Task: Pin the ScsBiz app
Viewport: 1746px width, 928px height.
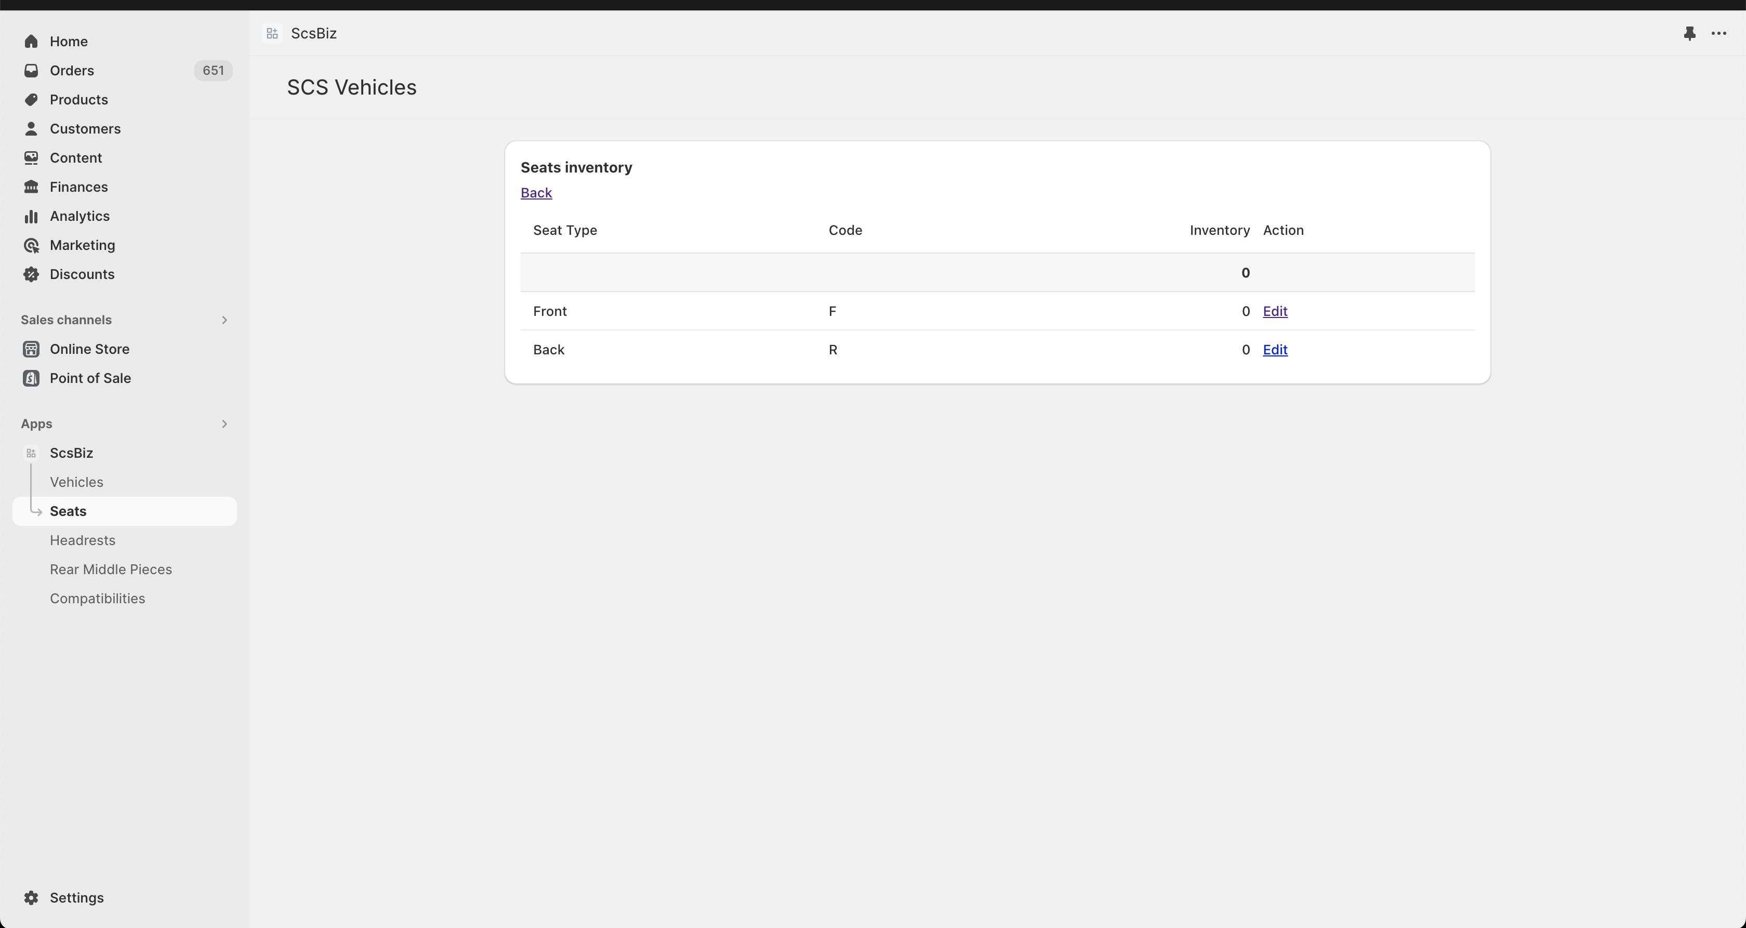Action: (1689, 33)
